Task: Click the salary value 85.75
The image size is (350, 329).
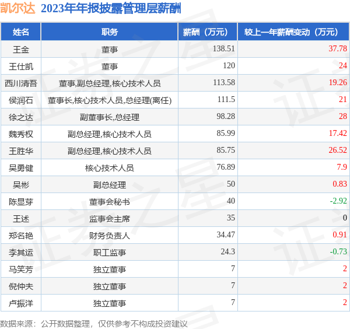Action: pyautogui.click(x=226, y=150)
